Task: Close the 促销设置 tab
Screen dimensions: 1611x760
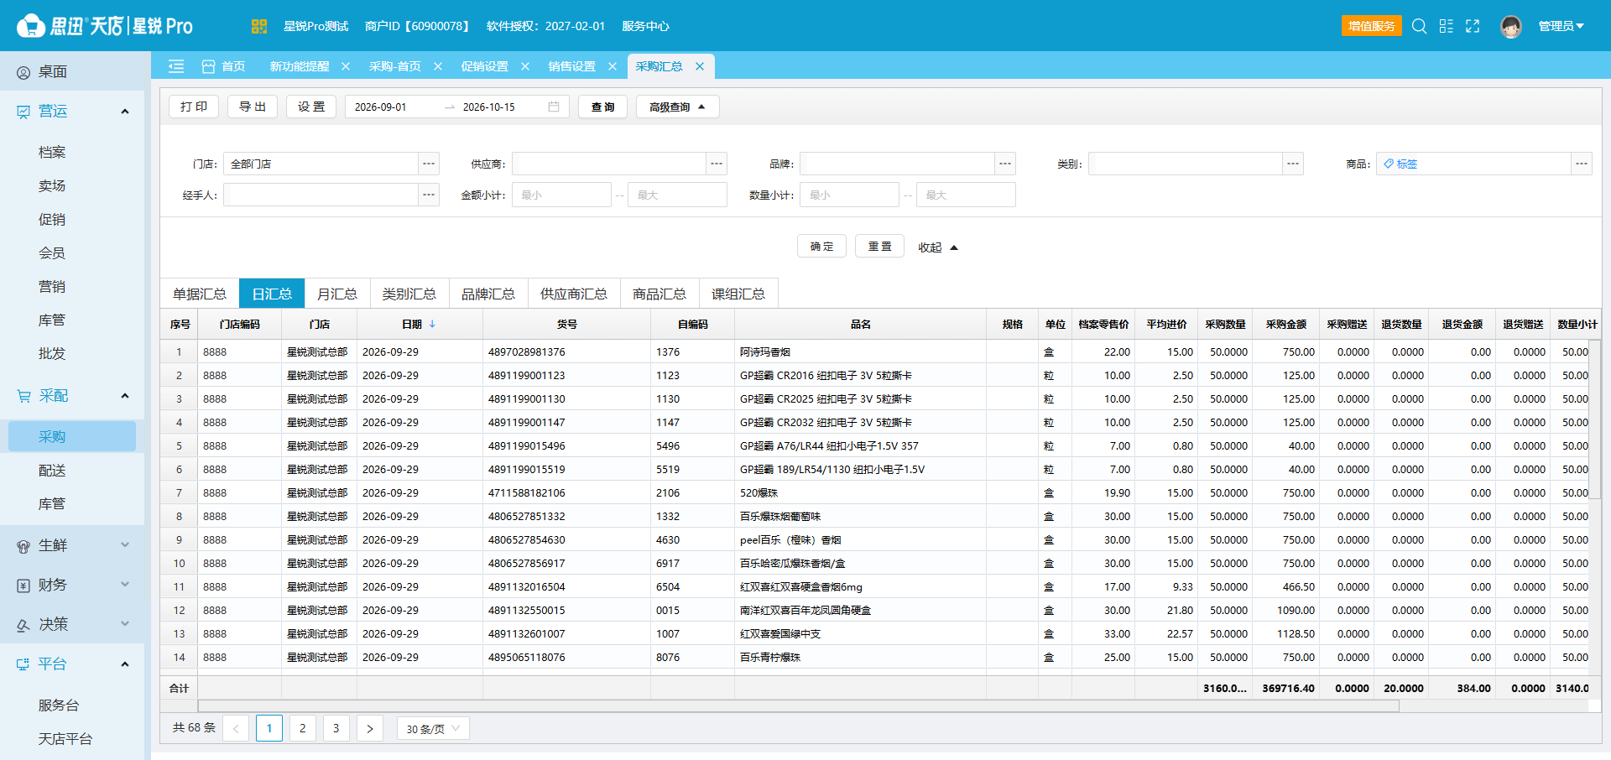Action: [525, 66]
